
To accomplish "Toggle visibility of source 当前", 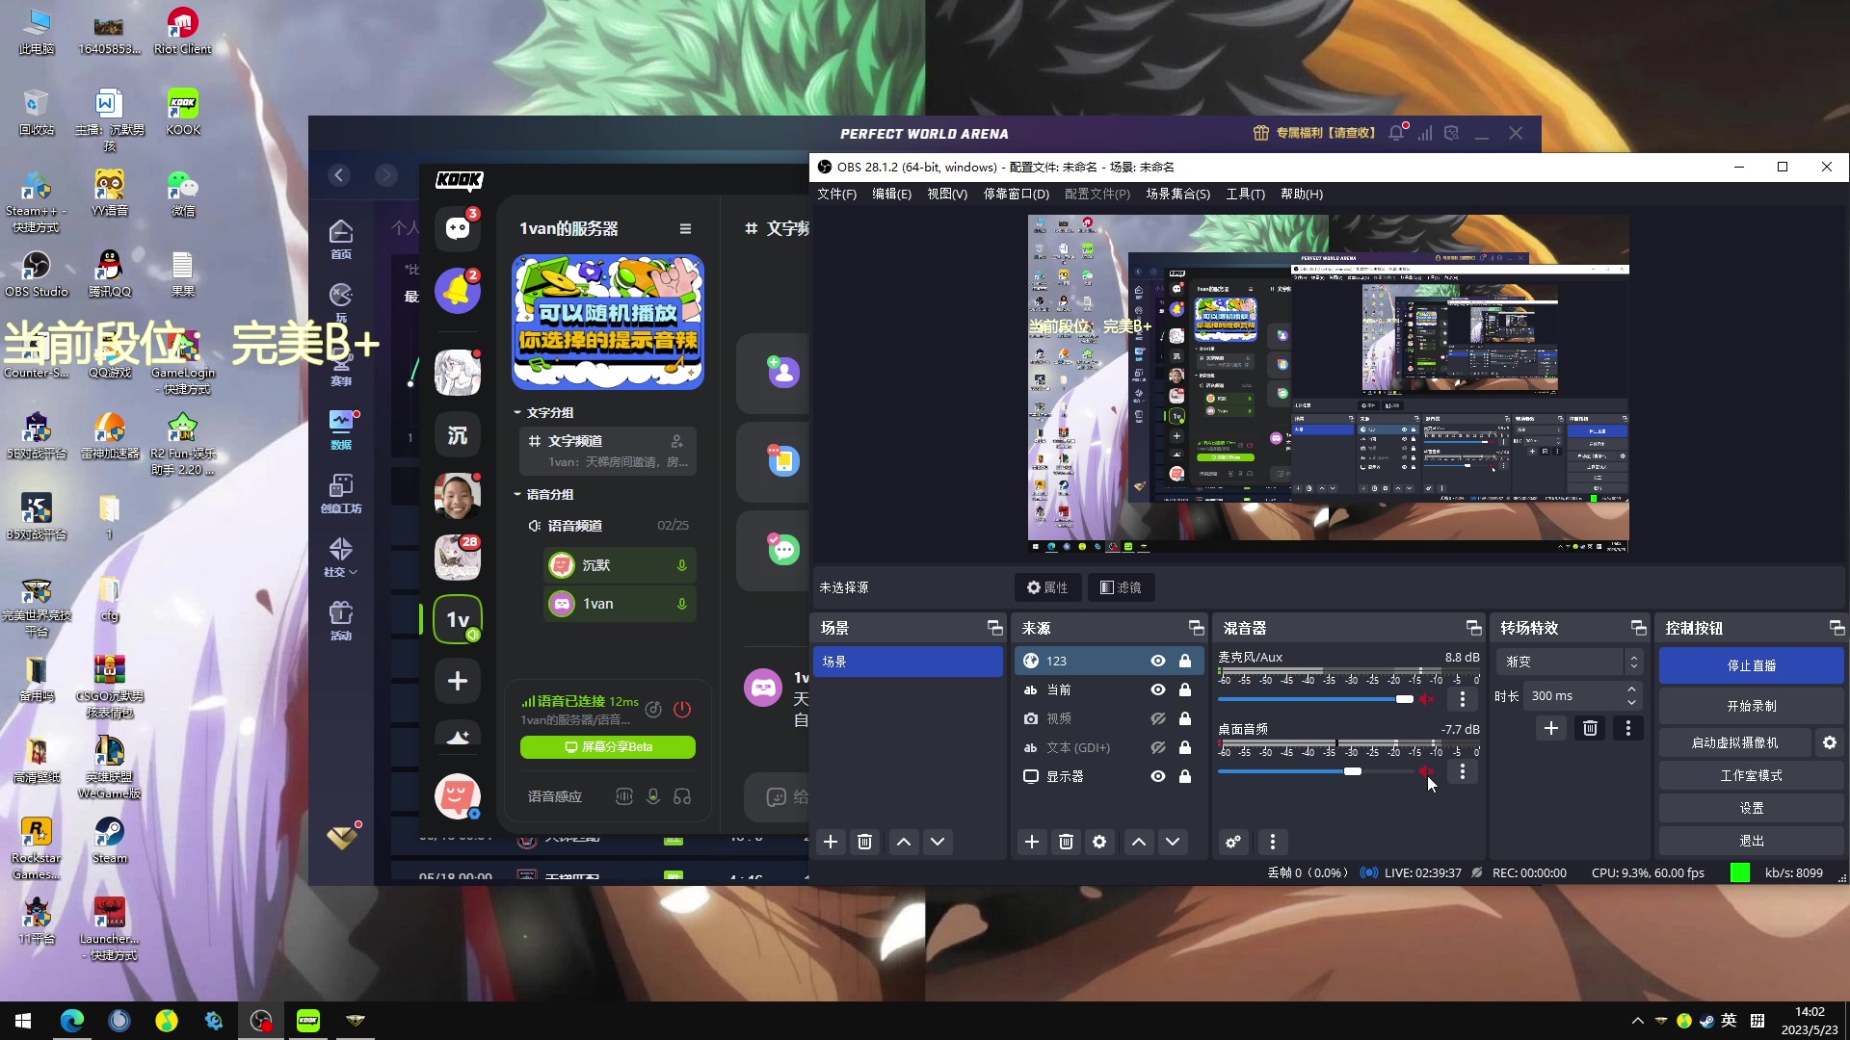I will [1158, 689].
